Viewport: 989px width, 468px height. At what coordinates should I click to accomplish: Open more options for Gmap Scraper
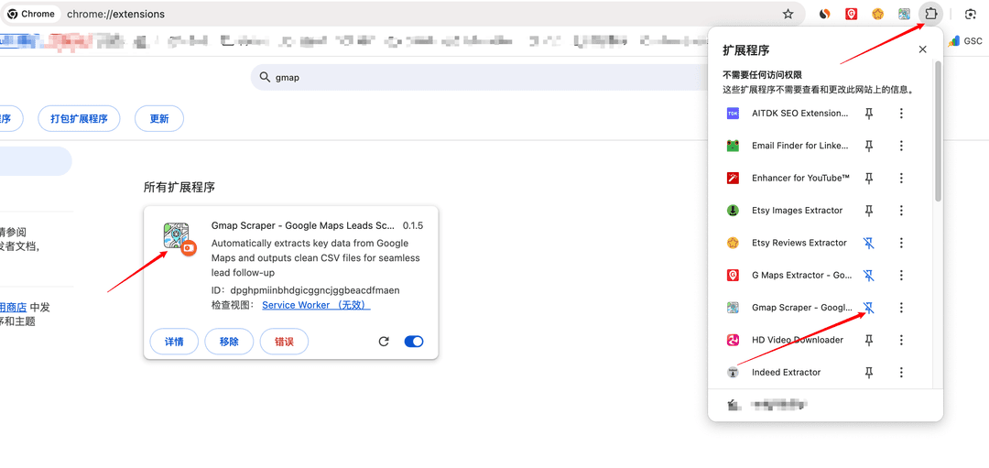click(x=901, y=307)
